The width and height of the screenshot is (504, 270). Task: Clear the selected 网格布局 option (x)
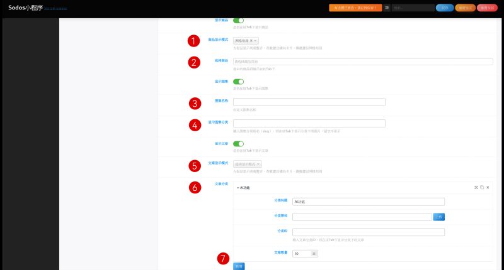coord(251,41)
